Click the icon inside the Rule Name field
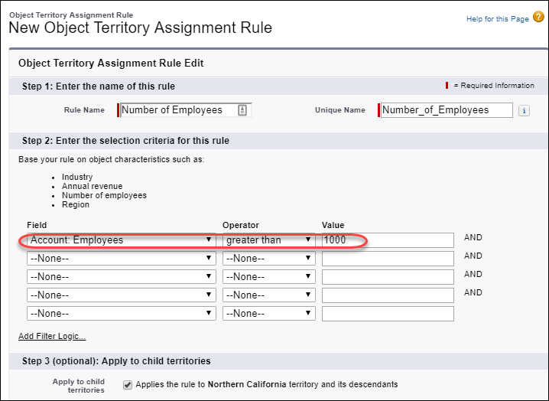This screenshot has width=549, height=401. click(242, 110)
